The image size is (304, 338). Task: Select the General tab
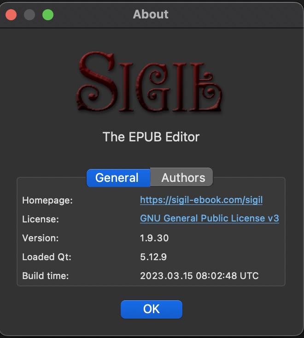coord(118,178)
